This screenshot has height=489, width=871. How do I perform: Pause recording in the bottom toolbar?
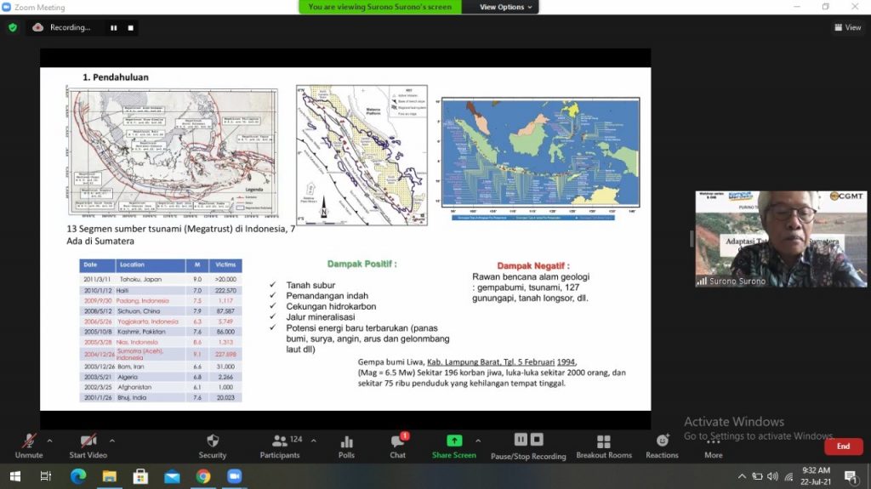[x=521, y=440]
